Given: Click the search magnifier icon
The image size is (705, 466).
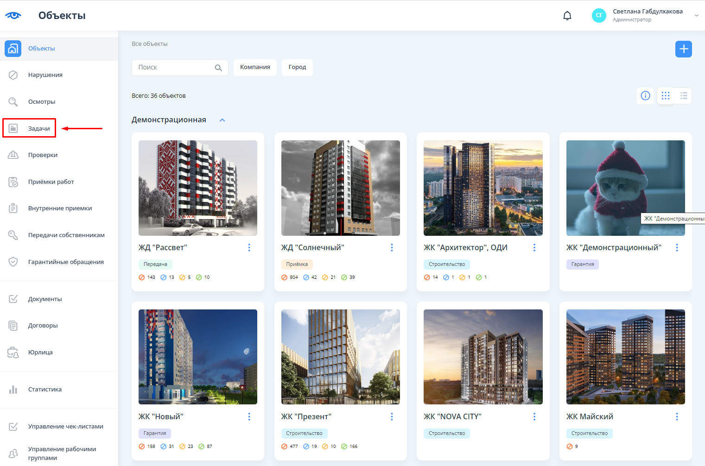Looking at the screenshot, I should (x=218, y=68).
